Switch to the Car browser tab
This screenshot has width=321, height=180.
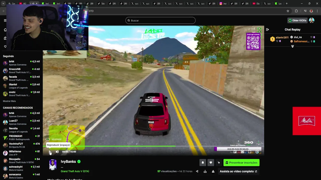pyautogui.click(x=12, y=3)
